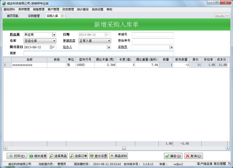Click the 选择订单 button
The image size is (233, 168).
[79, 156]
